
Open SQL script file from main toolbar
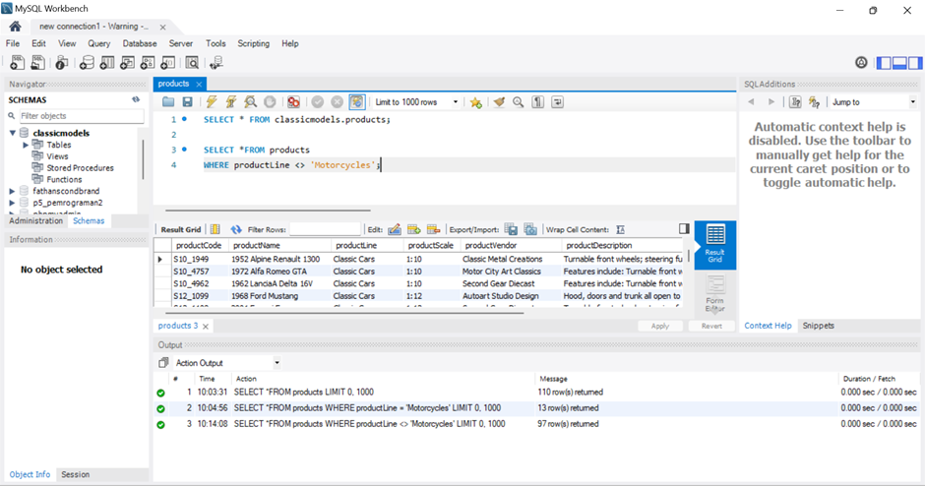point(37,63)
